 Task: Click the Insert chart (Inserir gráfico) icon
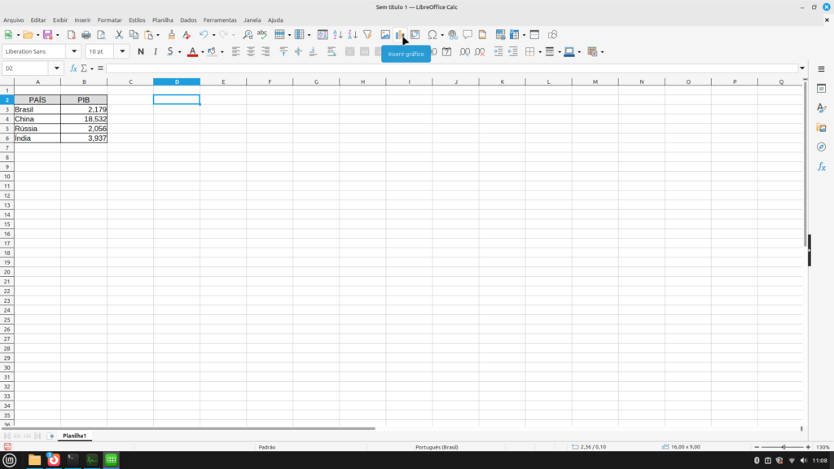399,35
